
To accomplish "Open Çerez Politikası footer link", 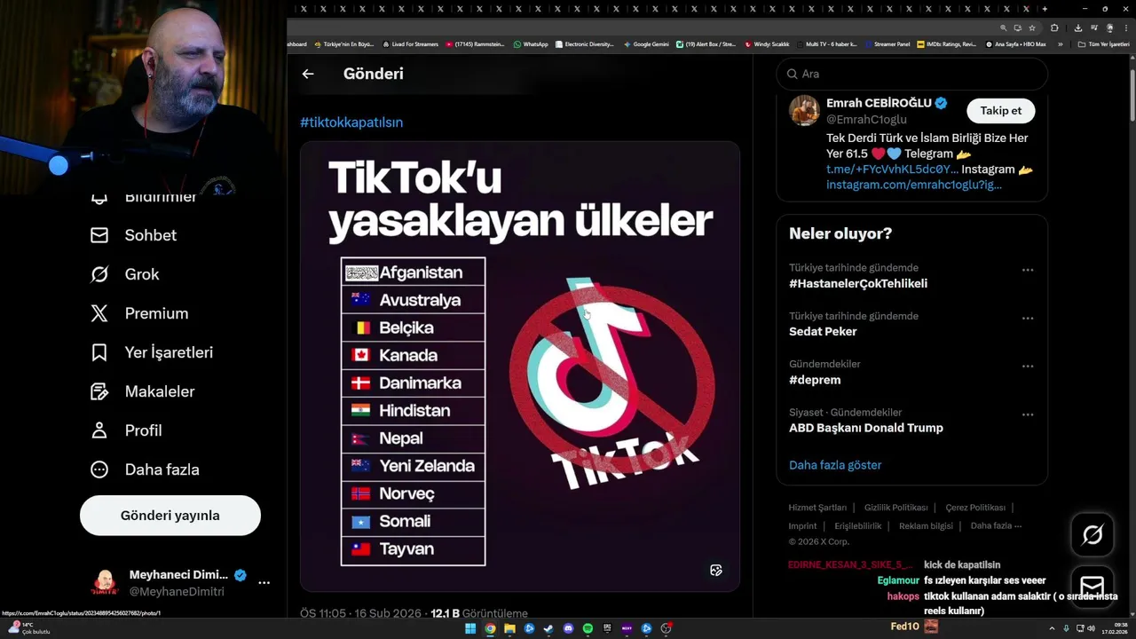I will pyautogui.click(x=975, y=508).
